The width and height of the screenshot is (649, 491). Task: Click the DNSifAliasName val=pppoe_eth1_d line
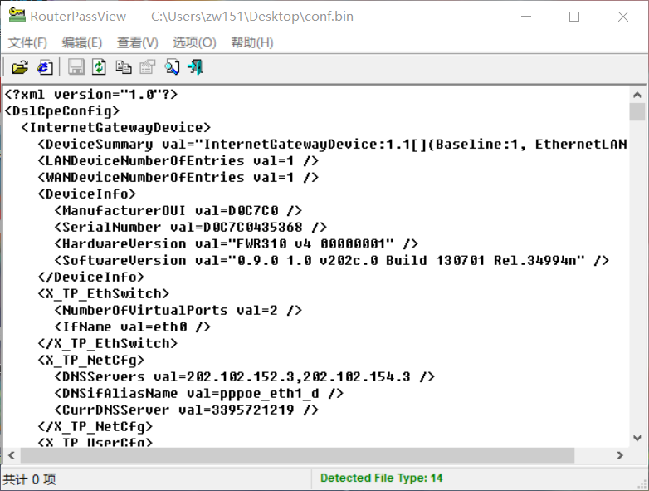click(198, 393)
